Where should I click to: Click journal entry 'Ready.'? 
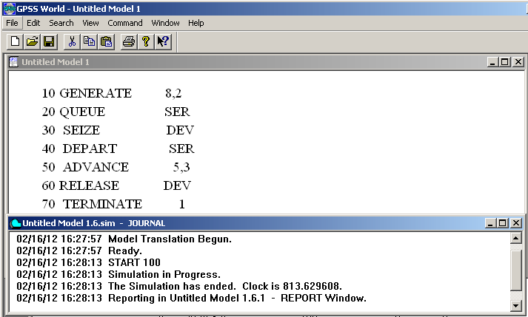coord(125,250)
